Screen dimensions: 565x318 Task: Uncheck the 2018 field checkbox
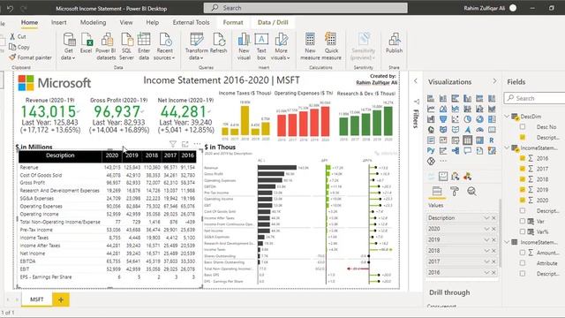(523, 179)
